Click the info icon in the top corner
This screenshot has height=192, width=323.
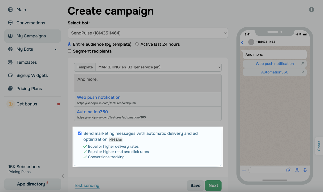coord(311,10)
